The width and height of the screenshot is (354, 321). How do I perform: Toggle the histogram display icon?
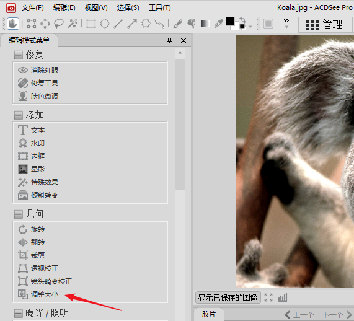pos(283,297)
